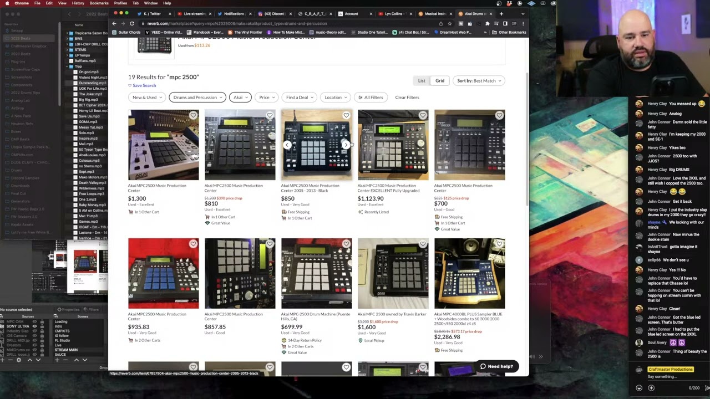Favorite the $857.85 listing heart icon

[x=270, y=244]
